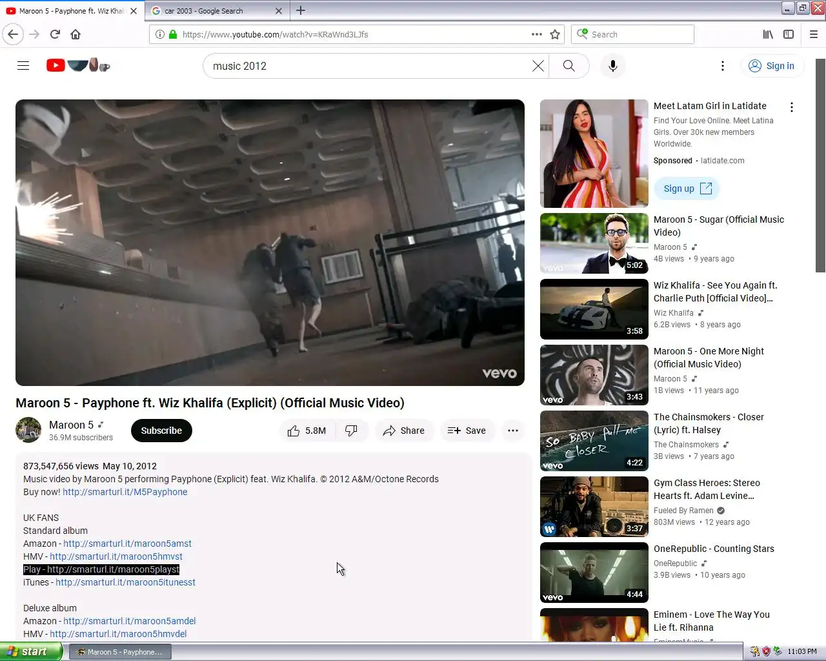Open Gym Class Heroes Stereo Hearts thumbnail
Viewport: 826px width, 661px height.
[x=594, y=507]
